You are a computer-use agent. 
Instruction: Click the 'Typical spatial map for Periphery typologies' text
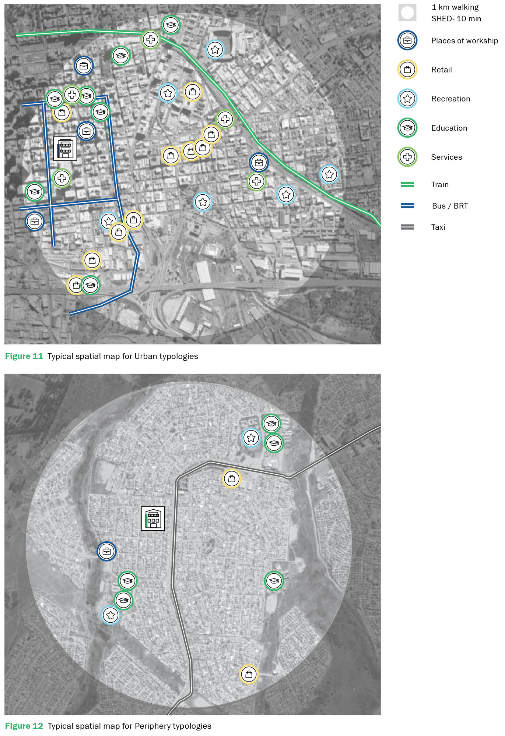129,726
